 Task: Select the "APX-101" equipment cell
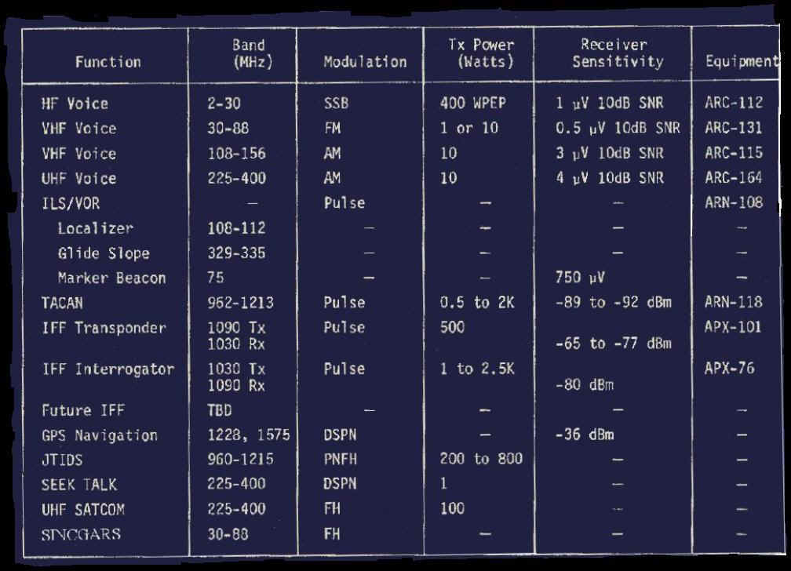(x=732, y=327)
